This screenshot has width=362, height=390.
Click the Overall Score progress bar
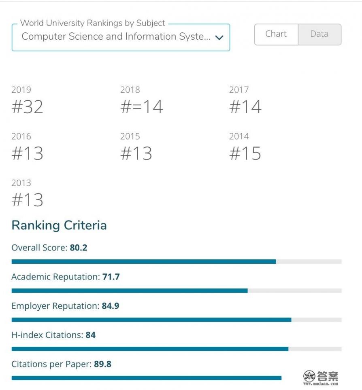point(177,262)
